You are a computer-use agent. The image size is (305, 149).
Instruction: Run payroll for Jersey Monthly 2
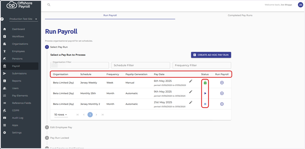(x=222, y=104)
